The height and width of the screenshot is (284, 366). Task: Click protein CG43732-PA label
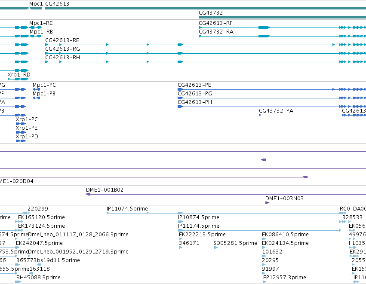point(276,111)
